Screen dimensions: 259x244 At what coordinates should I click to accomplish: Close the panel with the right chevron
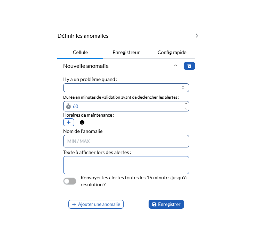pyautogui.click(x=197, y=36)
